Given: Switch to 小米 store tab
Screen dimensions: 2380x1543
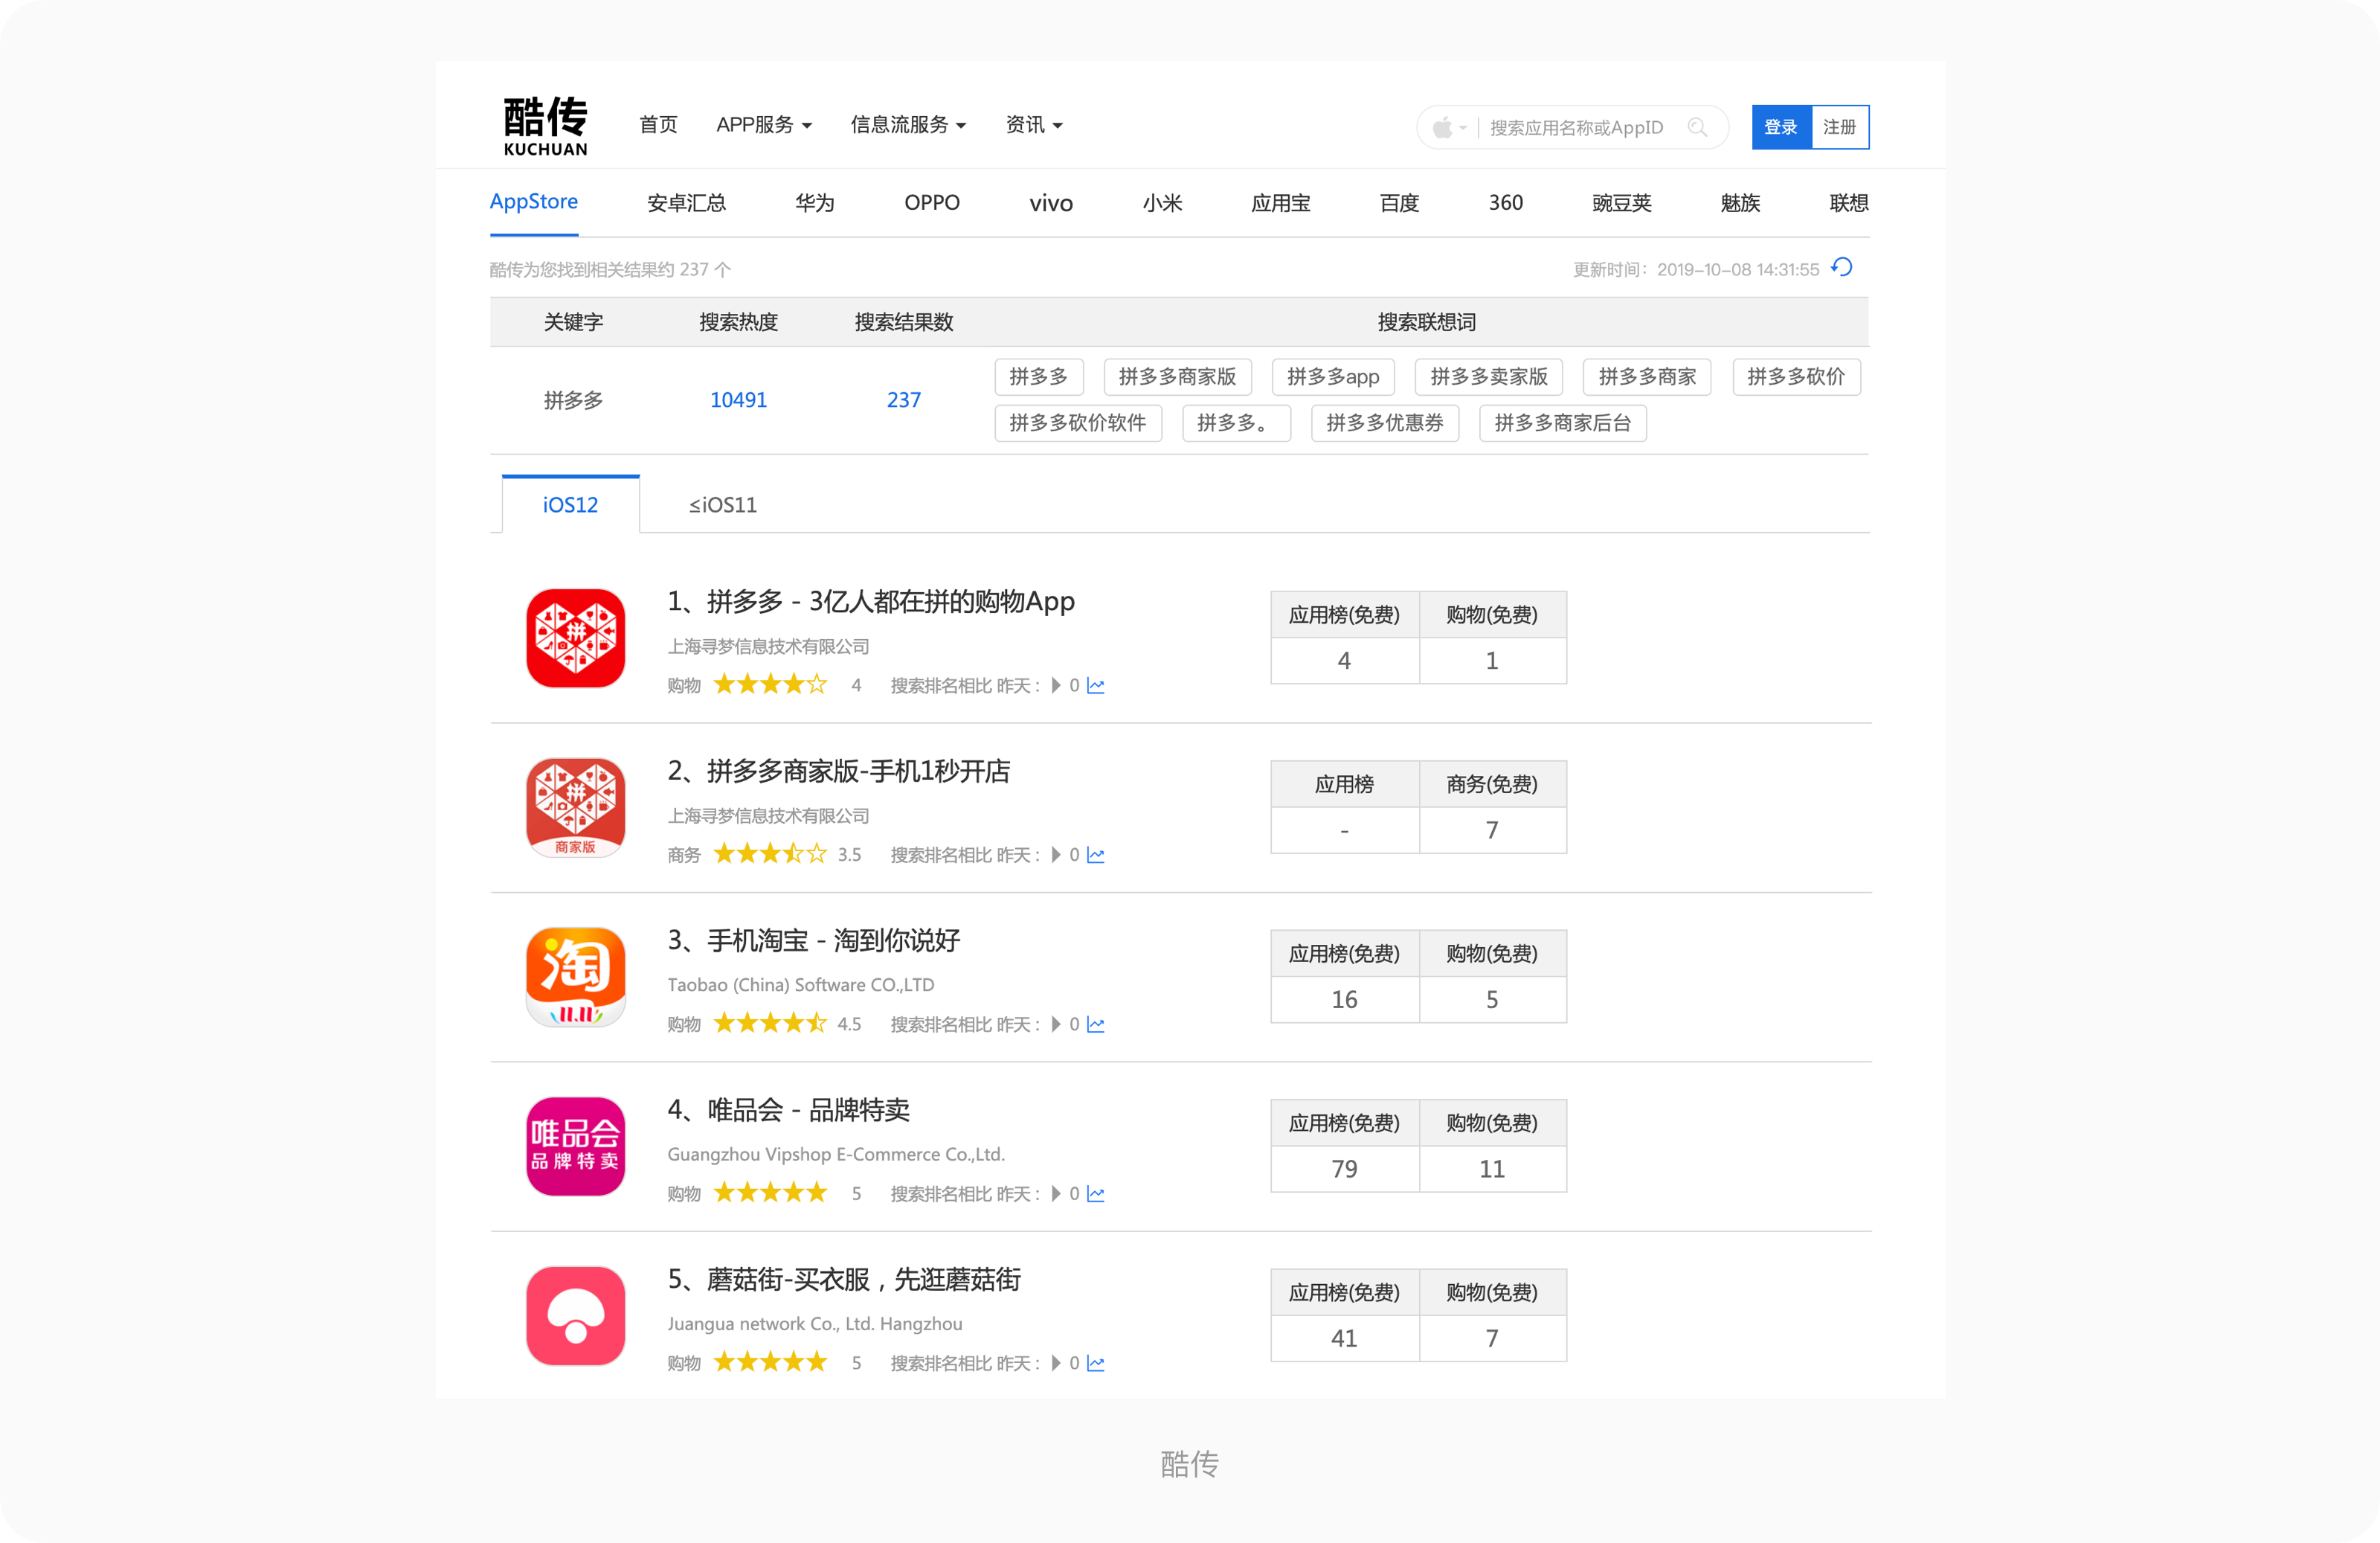Looking at the screenshot, I should tap(1162, 203).
